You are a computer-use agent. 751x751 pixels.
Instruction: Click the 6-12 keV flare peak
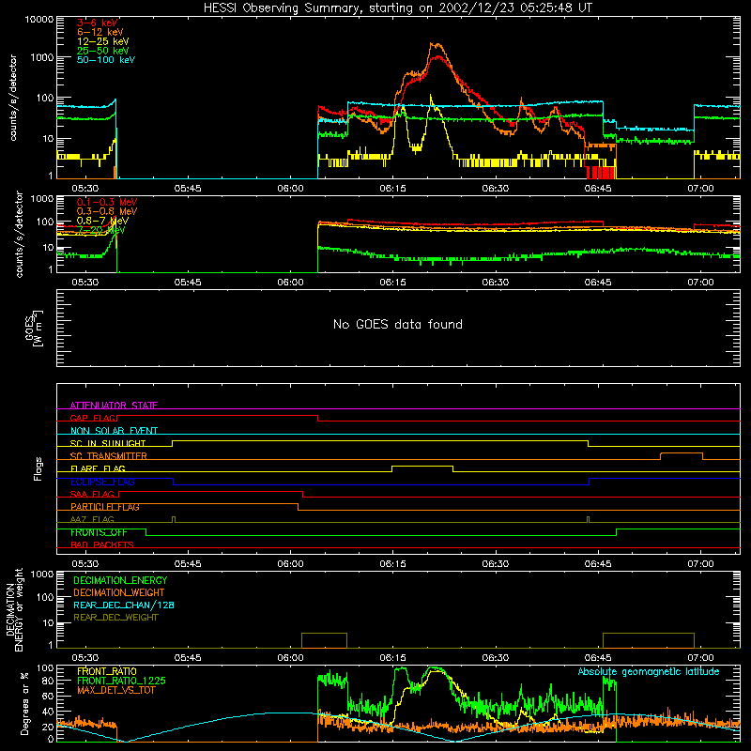click(437, 44)
